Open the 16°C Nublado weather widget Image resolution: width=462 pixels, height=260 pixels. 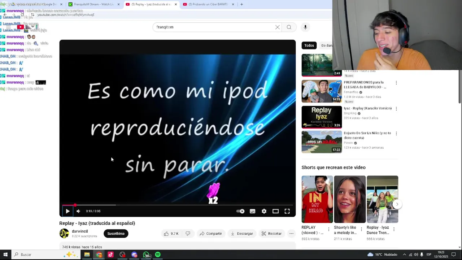383,255
